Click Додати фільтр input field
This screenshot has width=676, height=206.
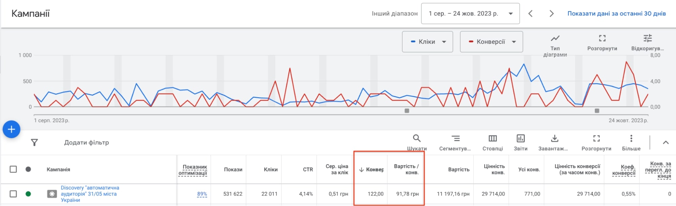click(x=87, y=143)
